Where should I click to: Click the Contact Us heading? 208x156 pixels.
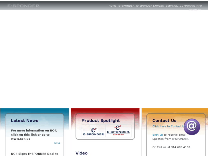tap(164, 121)
